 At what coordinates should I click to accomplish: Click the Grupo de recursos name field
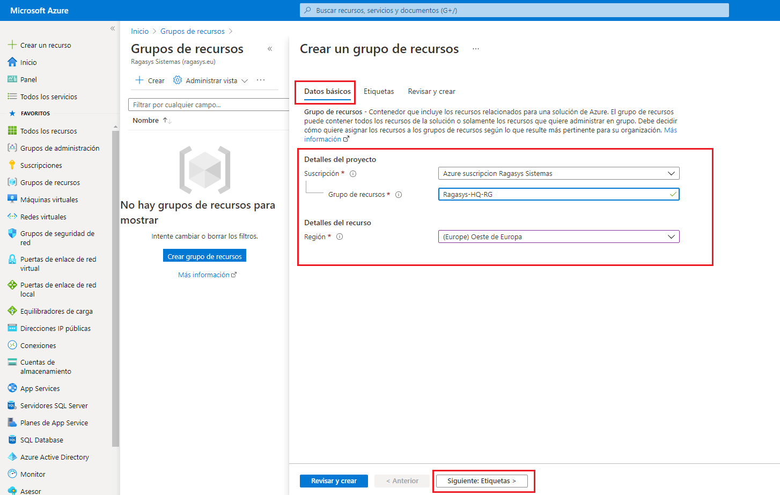558,194
